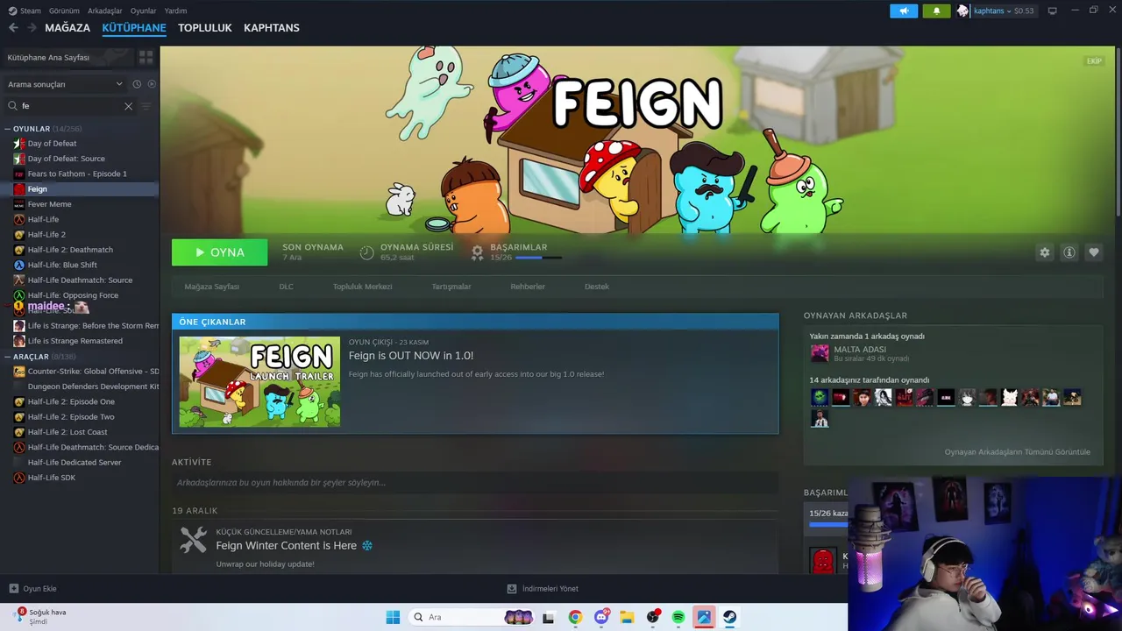This screenshot has height=631, width=1122.
Task: Open Feign game settings gear icon
Action: click(x=1044, y=252)
